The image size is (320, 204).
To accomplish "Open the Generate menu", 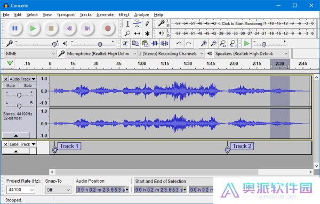I will (105, 15).
